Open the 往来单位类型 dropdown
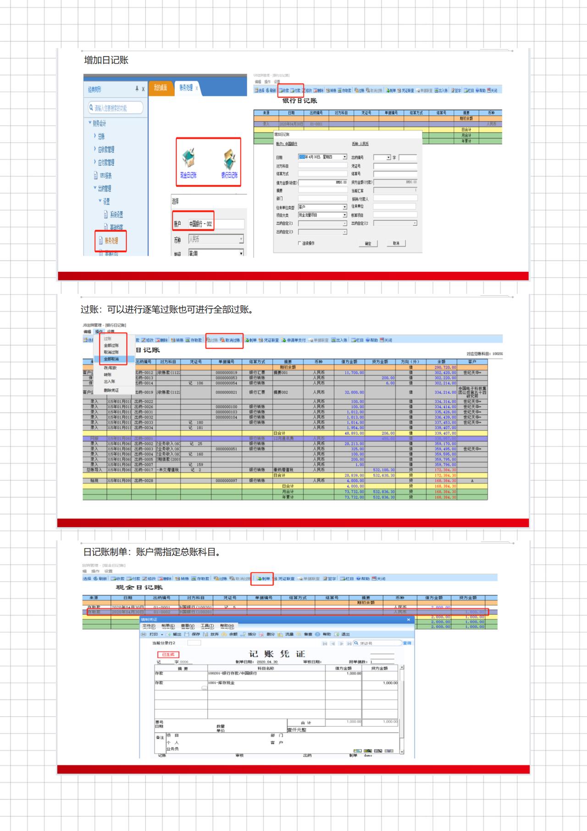The width and height of the screenshot is (587, 831). [x=345, y=207]
